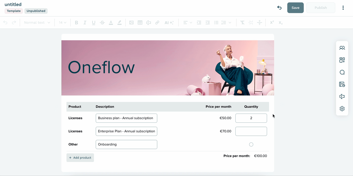353x176 pixels.
Task: Undo using the faded toolbar undo arrow
Action: tap(5, 23)
